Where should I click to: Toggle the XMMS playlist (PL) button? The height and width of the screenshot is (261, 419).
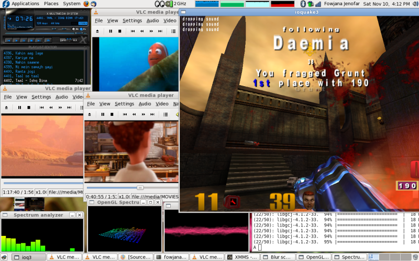[x=83, y=29]
